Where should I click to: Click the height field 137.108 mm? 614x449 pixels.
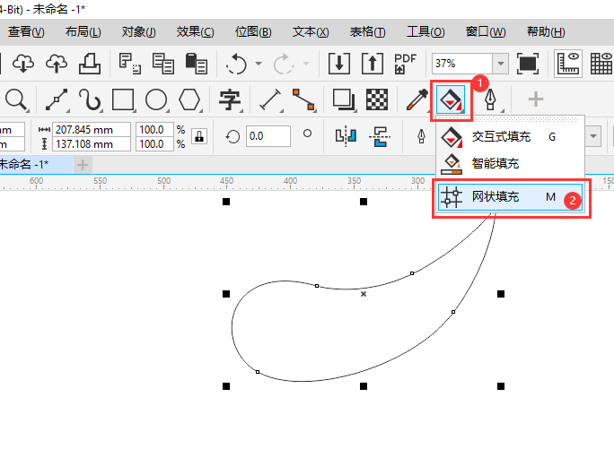click(92, 144)
